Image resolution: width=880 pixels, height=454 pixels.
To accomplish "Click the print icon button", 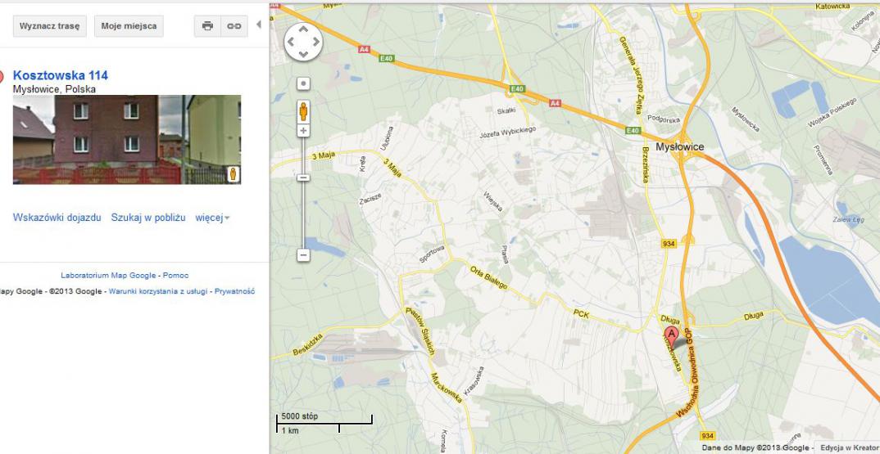I will [x=207, y=26].
